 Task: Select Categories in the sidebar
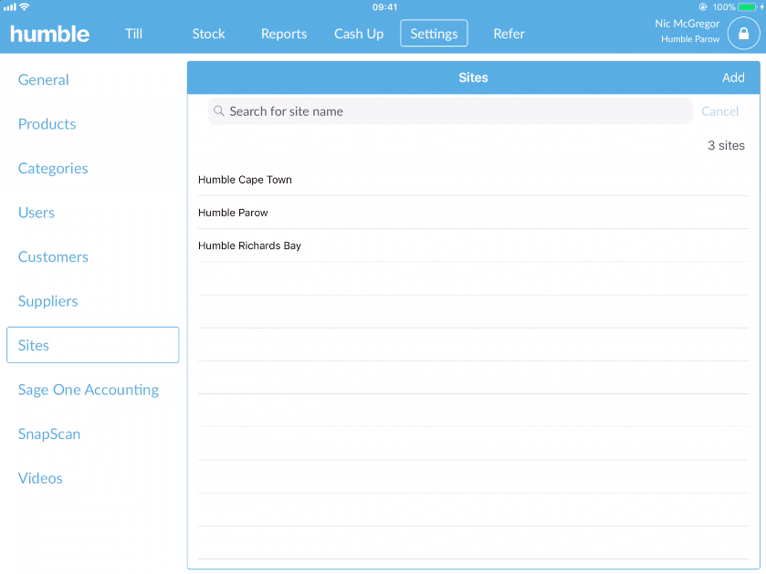[x=53, y=169]
